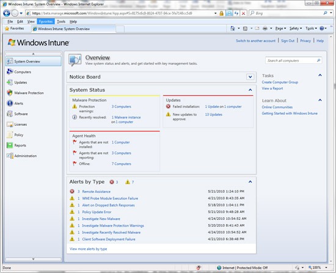Open System Overview in the sidebar
The image size is (336, 273).
[33, 61]
